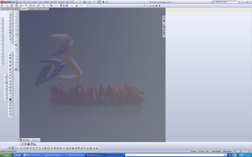Select the Sketch Fillet tool
Screen dimensions: 252x157
pos(43,5)
